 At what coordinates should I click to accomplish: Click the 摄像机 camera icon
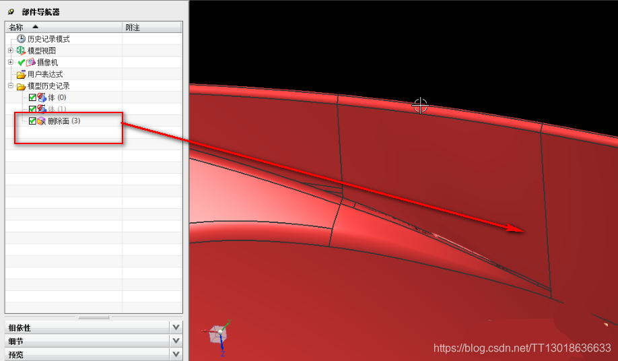pos(31,62)
